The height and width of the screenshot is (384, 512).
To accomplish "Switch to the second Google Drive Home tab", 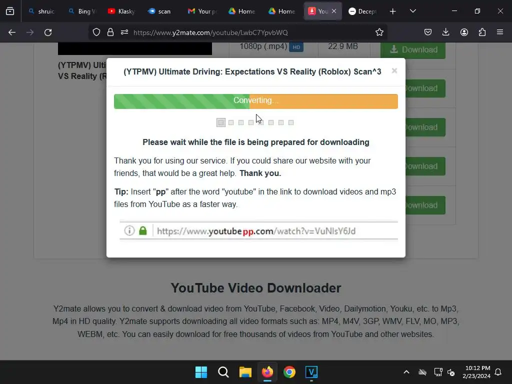I will 282,11.
